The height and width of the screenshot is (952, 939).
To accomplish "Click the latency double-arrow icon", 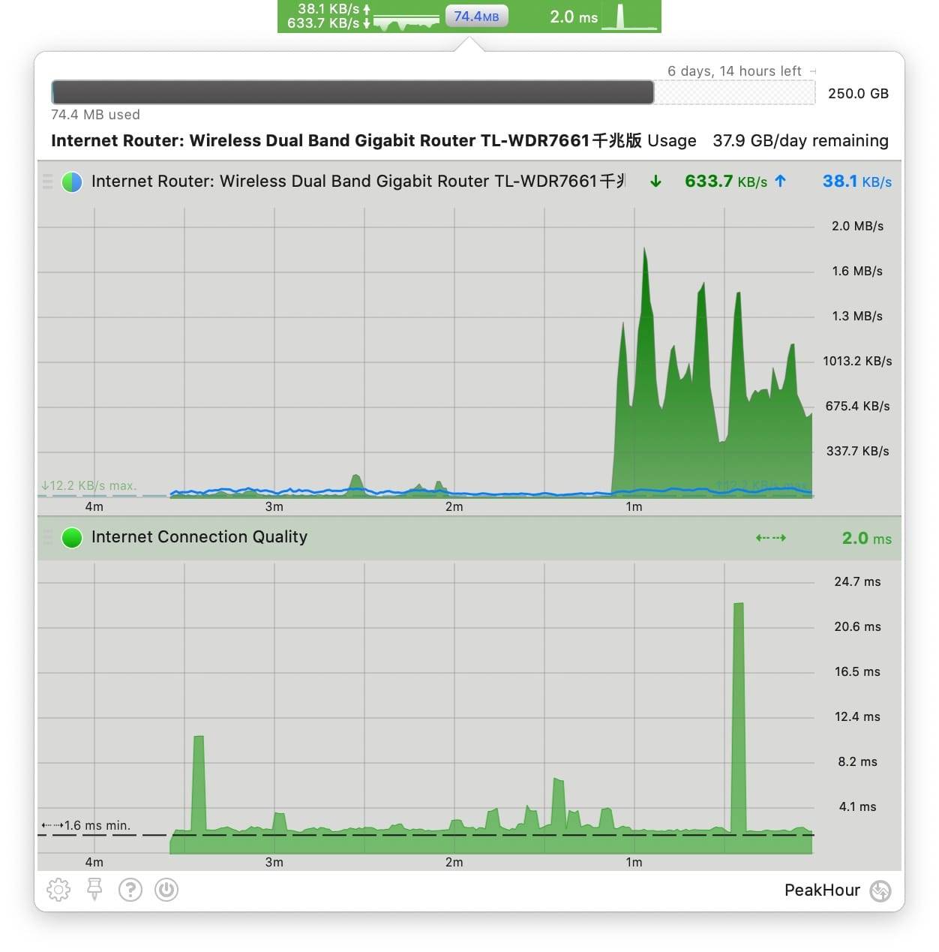I will point(770,538).
